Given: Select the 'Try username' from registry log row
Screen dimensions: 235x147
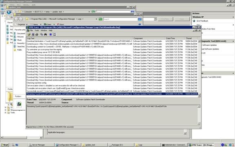Looking at the screenshot, I should pos(112,49).
